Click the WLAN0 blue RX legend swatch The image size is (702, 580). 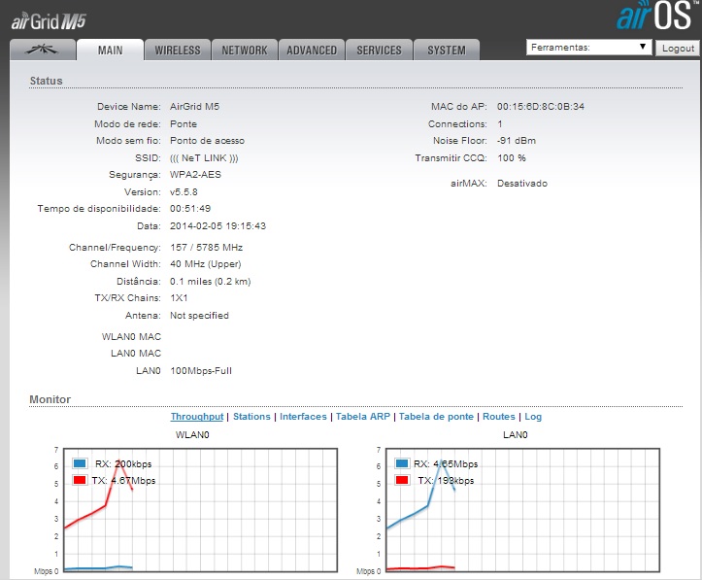[80, 463]
